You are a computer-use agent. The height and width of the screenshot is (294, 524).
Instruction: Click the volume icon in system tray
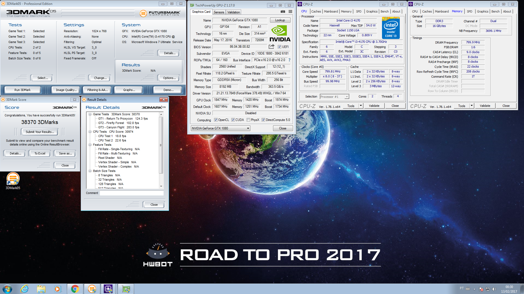[494, 289]
